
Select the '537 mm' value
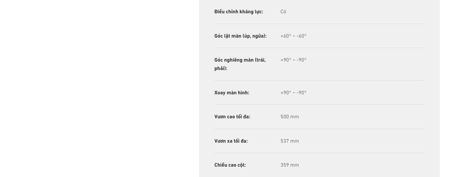[290, 141]
